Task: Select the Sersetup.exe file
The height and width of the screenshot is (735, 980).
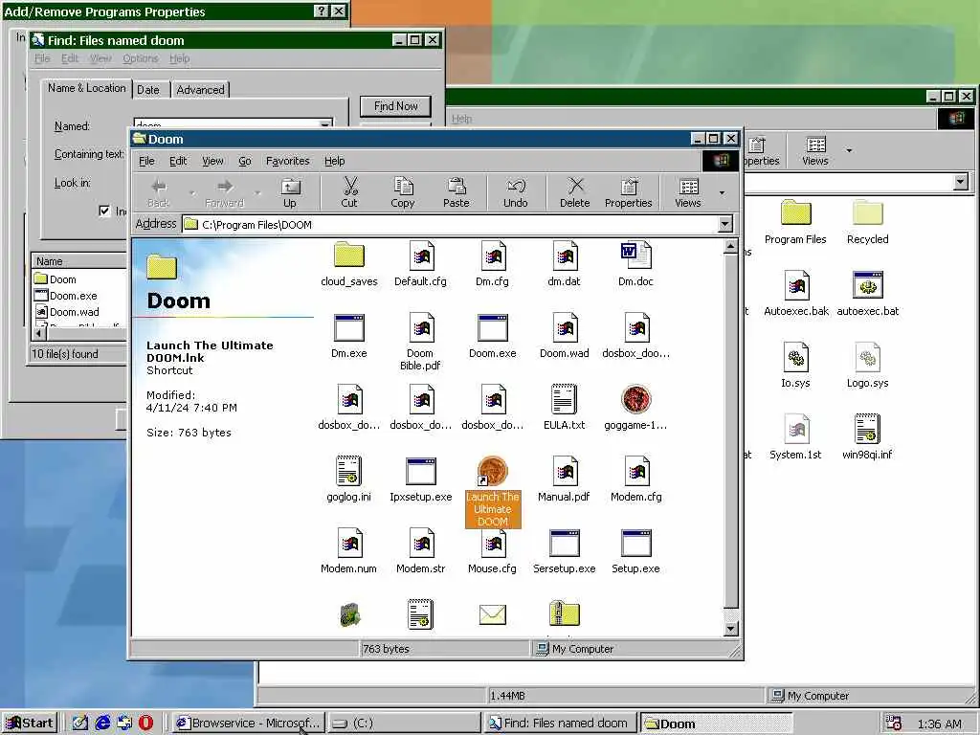Action: click(x=564, y=551)
